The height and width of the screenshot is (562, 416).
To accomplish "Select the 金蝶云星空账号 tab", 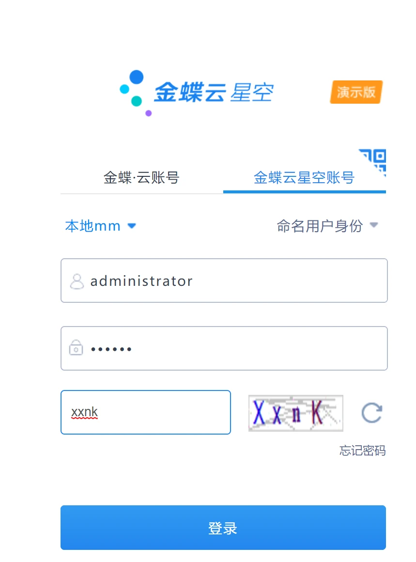I will (304, 177).
